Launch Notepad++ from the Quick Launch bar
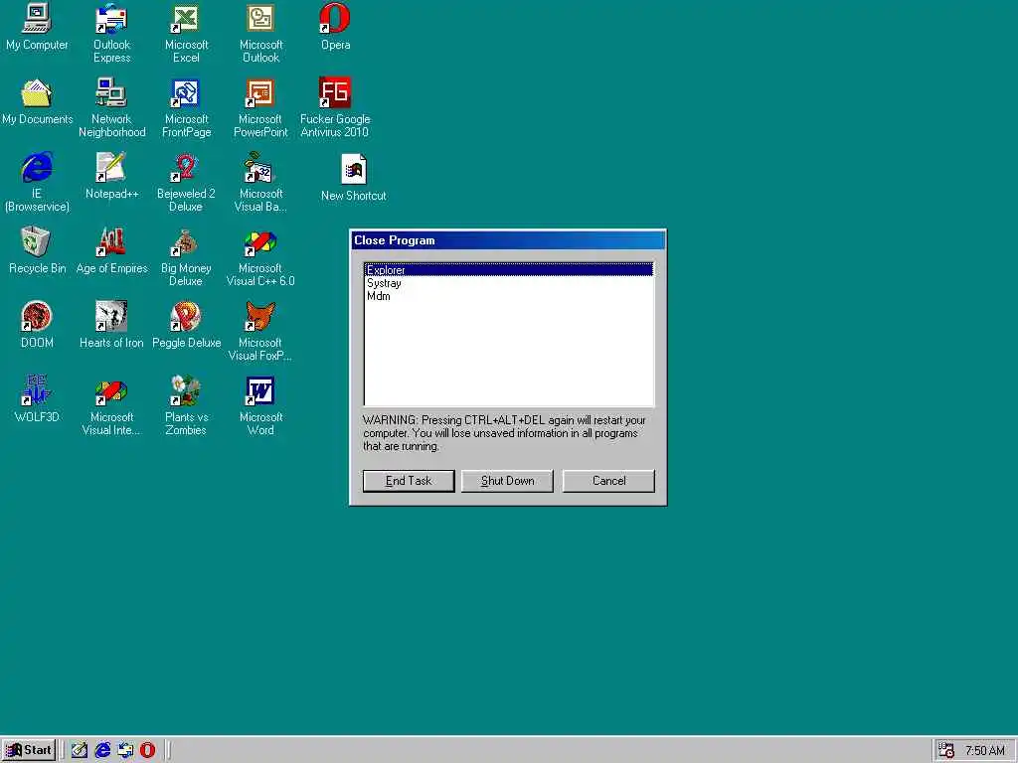This screenshot has height=763, width=1018. (80, 750)
